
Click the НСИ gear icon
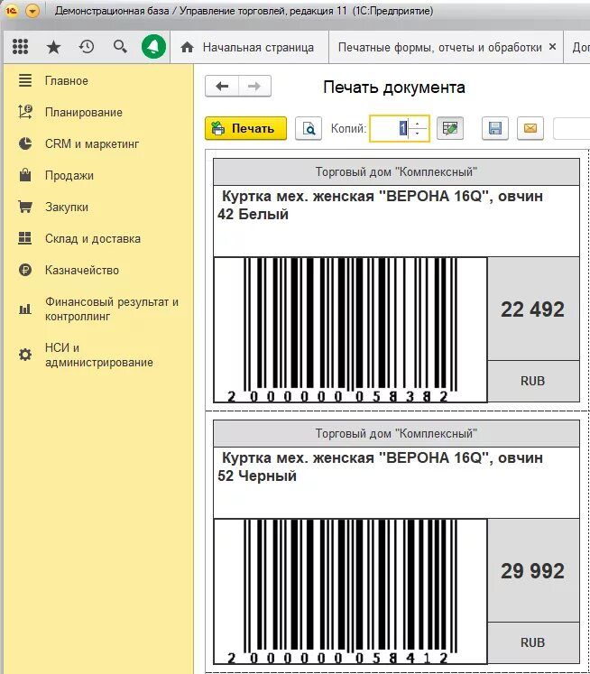coord(25,355)
